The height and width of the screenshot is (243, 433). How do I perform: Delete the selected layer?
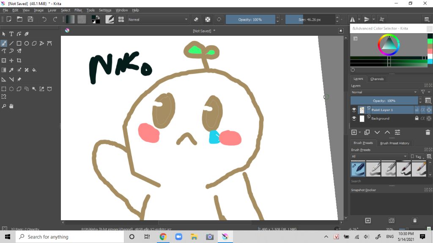tap(428, 132)
